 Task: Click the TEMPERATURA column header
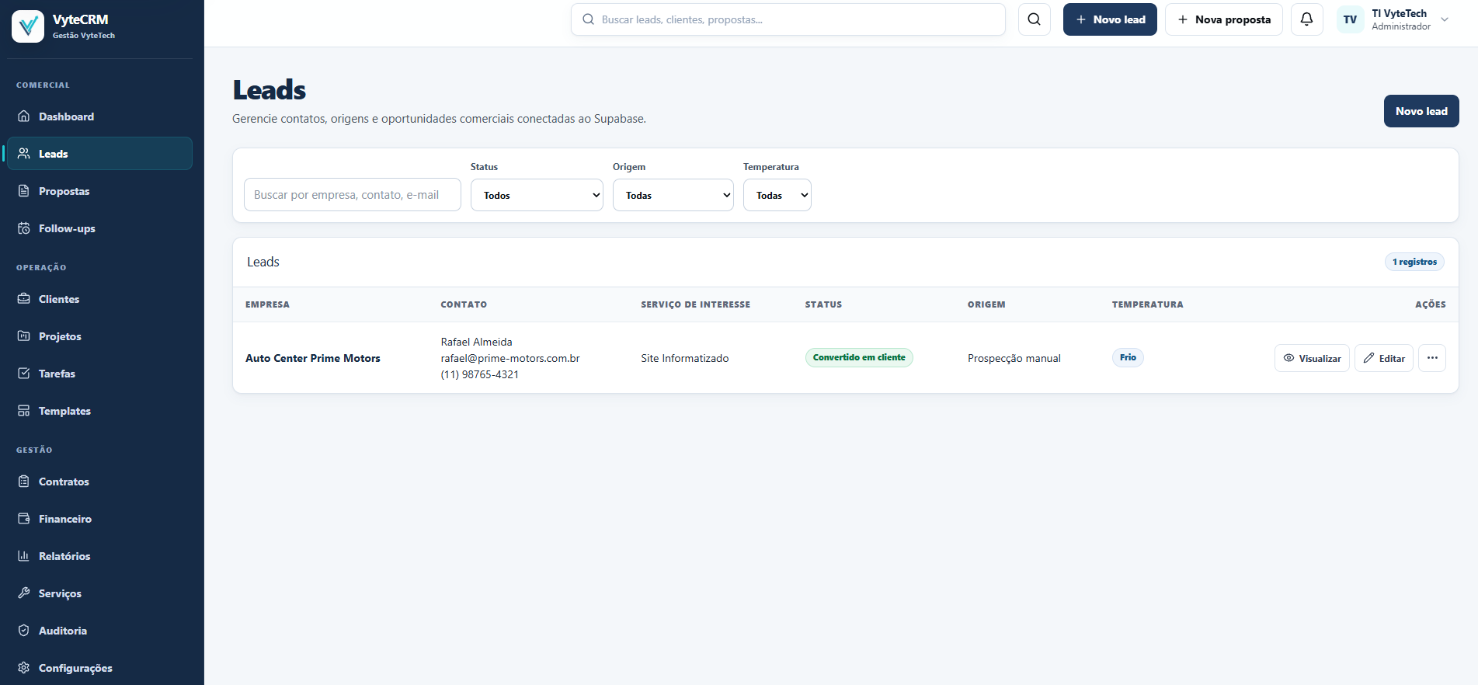1148,304
